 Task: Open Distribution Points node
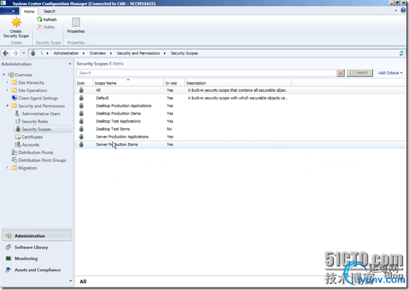pos(32,152)
